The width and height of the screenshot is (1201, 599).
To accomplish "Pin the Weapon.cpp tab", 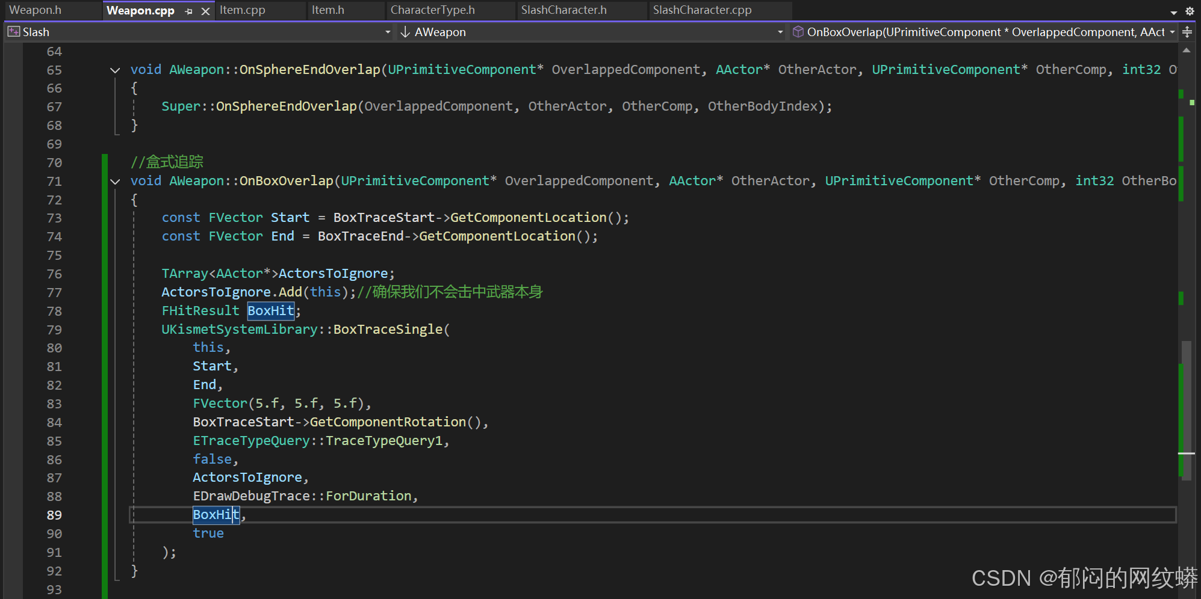I will (189, 11).
